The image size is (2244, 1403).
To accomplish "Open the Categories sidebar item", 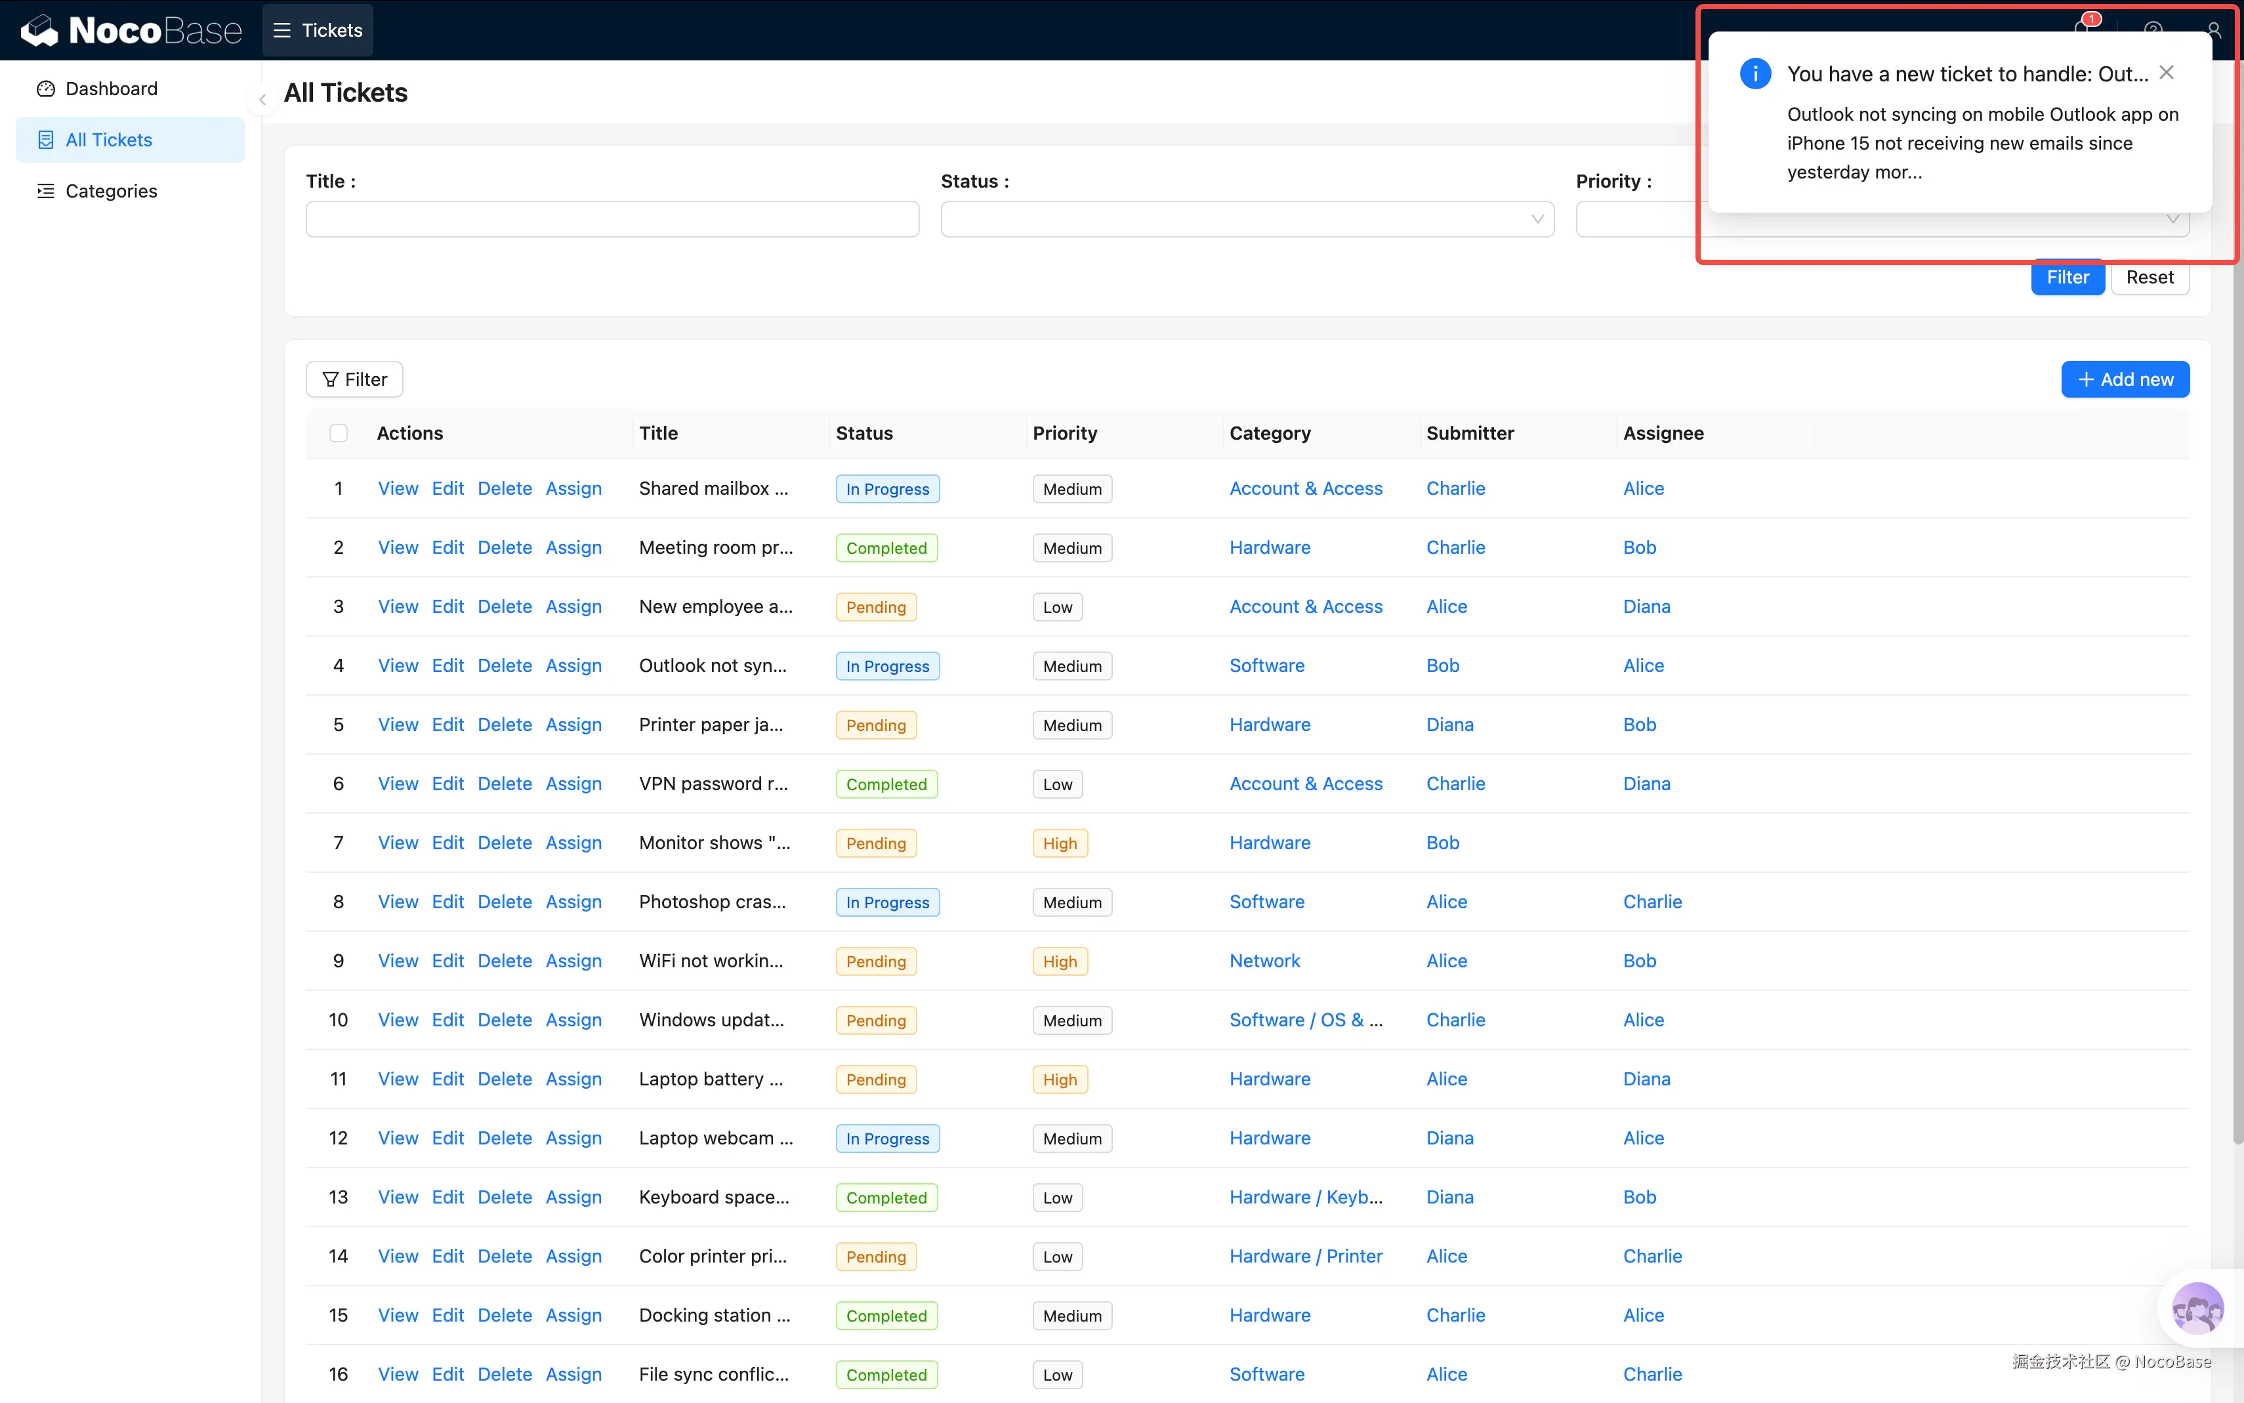I will 112,191.
